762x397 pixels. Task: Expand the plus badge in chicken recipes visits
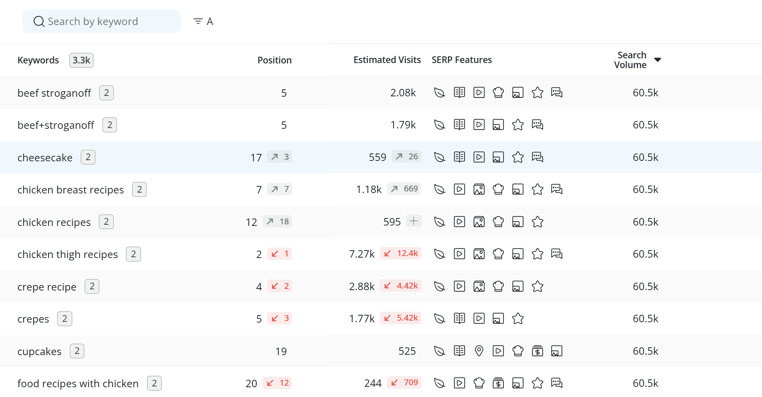coord(414,221)
